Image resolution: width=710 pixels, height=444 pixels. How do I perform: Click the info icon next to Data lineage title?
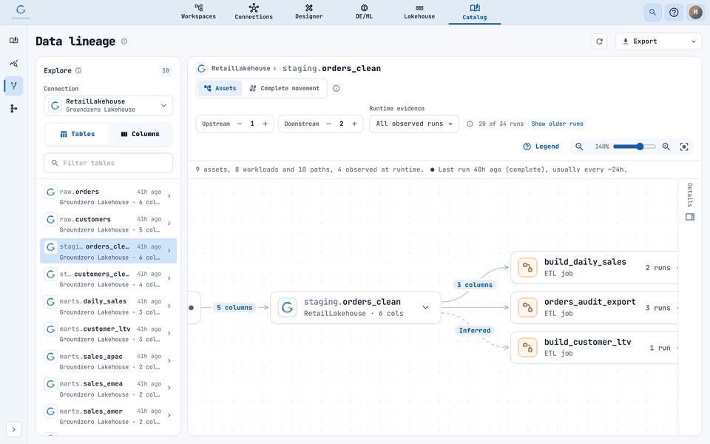[x=124, y=41]
